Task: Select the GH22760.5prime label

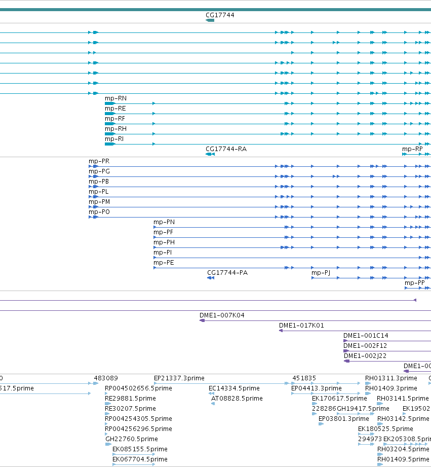Action: pyautogui.click(x=132, y=439)
